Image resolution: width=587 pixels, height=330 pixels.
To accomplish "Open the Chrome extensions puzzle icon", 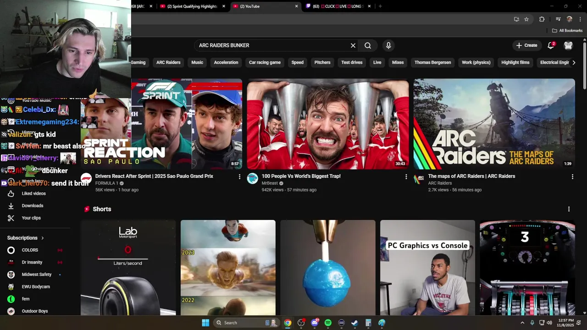I will [542, 19].
